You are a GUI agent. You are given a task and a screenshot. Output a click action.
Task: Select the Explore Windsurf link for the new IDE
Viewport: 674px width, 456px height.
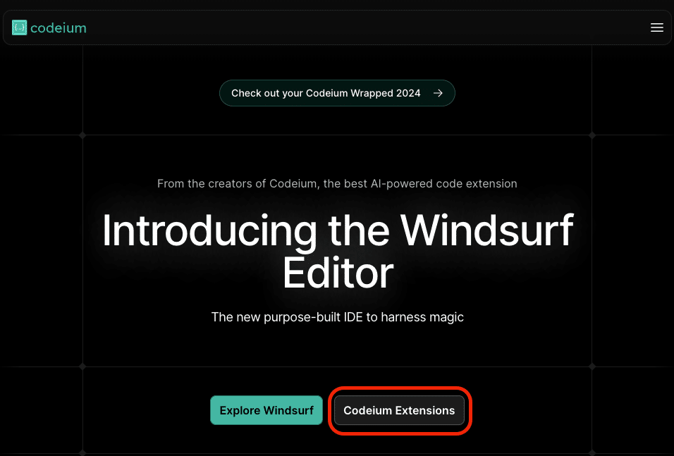coord(266,410)
